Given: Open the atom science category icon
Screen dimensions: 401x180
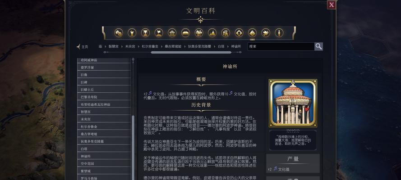Looking at the screenshot, I should [199, 33].
